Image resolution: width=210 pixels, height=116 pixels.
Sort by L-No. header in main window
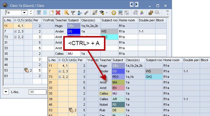click(8, 20)
